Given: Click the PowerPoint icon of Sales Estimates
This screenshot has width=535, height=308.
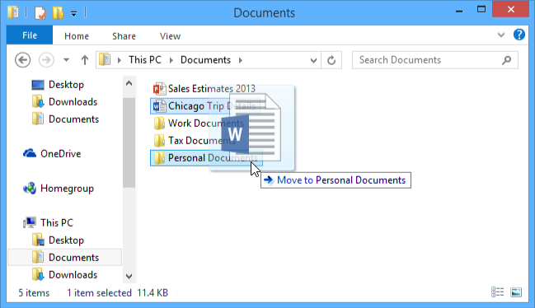Looking at the screenshot, I should coord(159,89).
